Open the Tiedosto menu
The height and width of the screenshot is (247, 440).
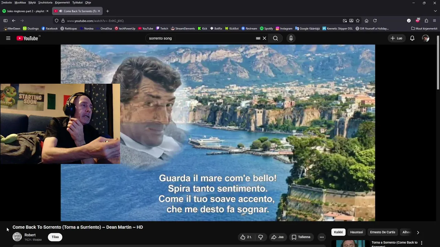click(7, 2)
